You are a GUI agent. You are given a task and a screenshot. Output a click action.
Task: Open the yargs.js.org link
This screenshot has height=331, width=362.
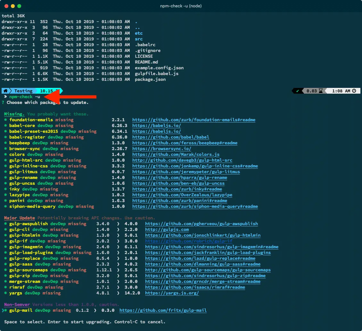pos(172,293)
